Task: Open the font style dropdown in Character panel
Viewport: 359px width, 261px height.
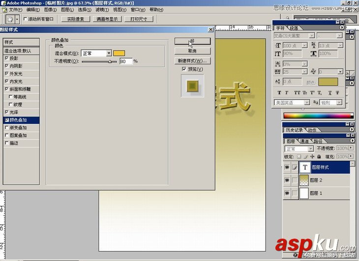Action: [x=339, y=36]
